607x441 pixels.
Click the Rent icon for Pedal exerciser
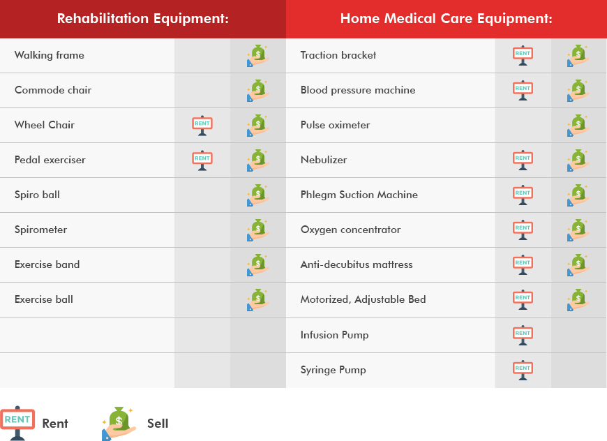pos(202,160)
